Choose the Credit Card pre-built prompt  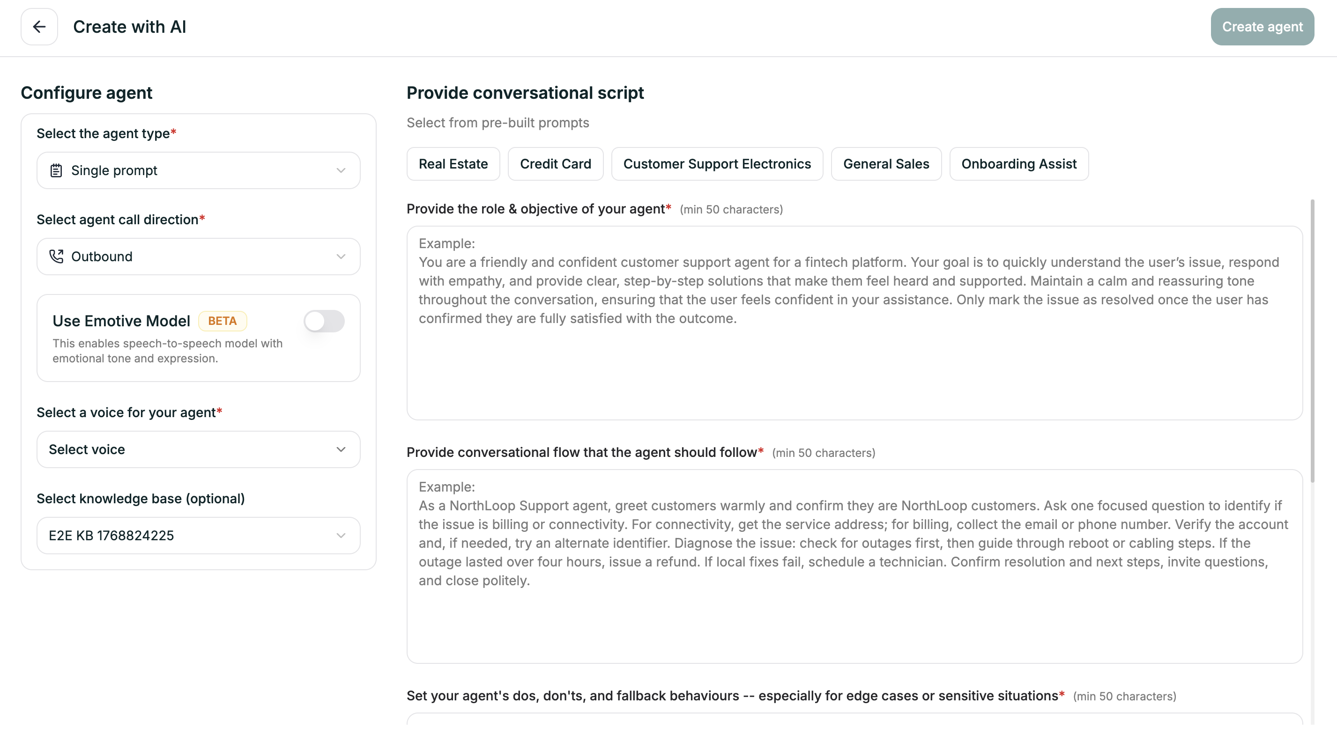point(555,163)
